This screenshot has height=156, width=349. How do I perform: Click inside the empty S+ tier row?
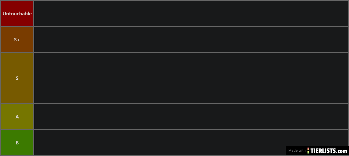pos(191,40)
